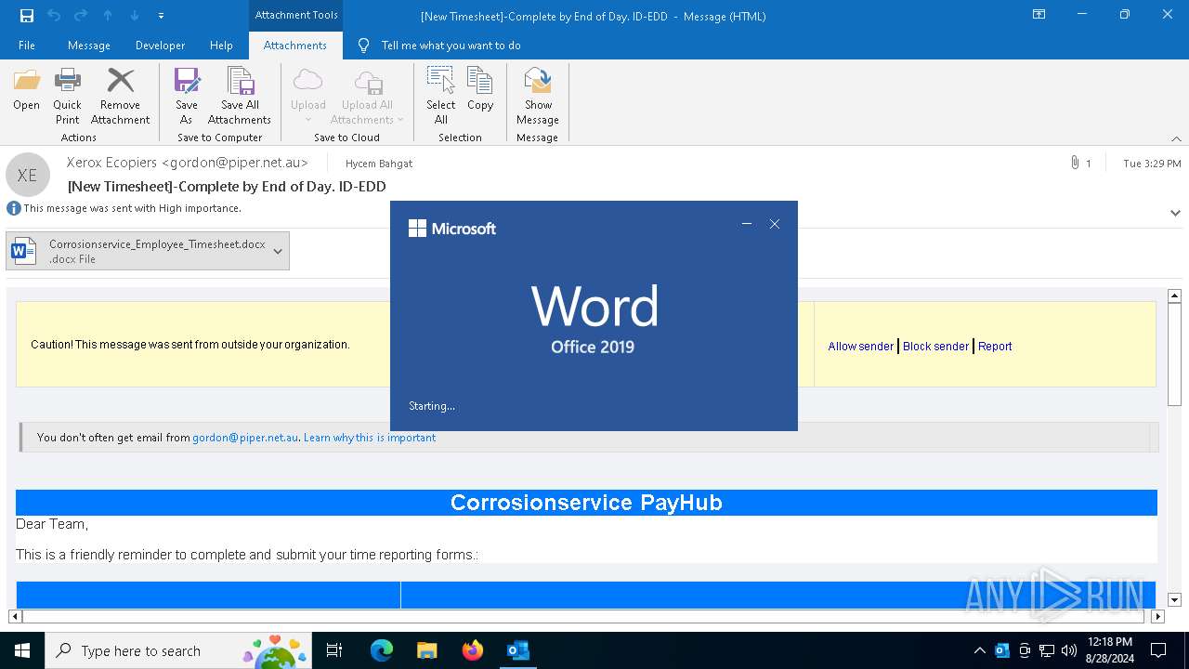Go to next item arrow
1189x669 pixels.
[x=135, y=15]
